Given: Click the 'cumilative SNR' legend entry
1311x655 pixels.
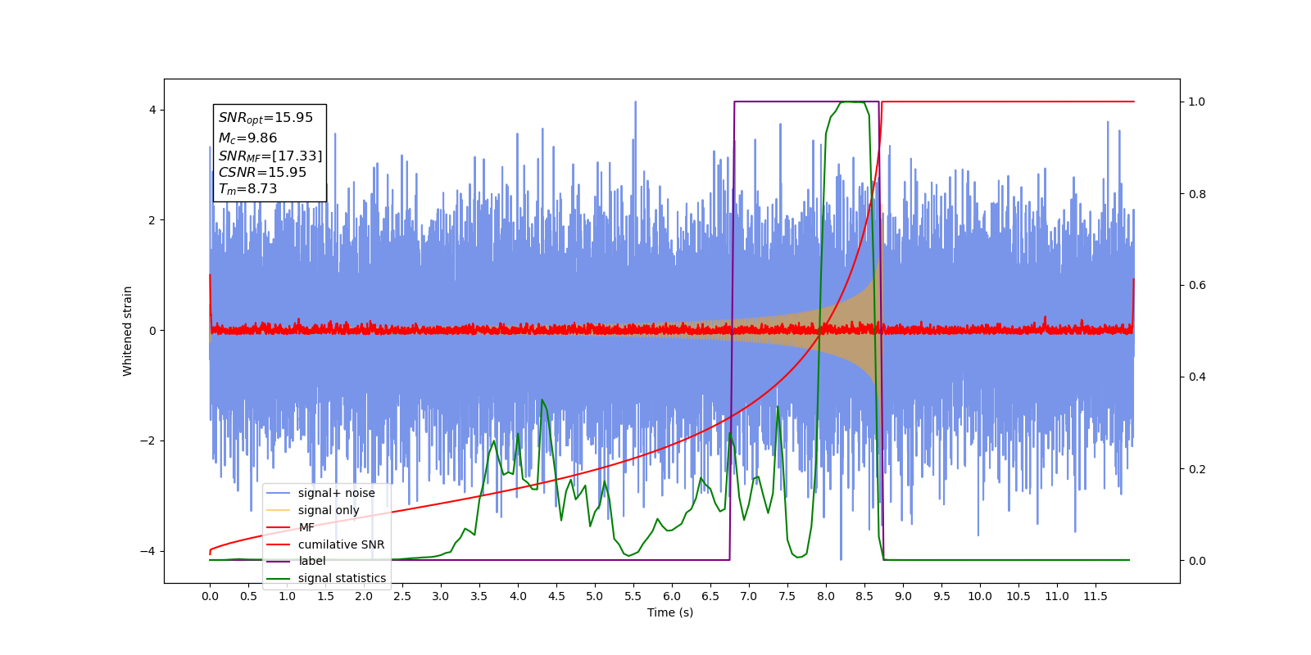Looking at the screenshot, I should click(325, 544).
